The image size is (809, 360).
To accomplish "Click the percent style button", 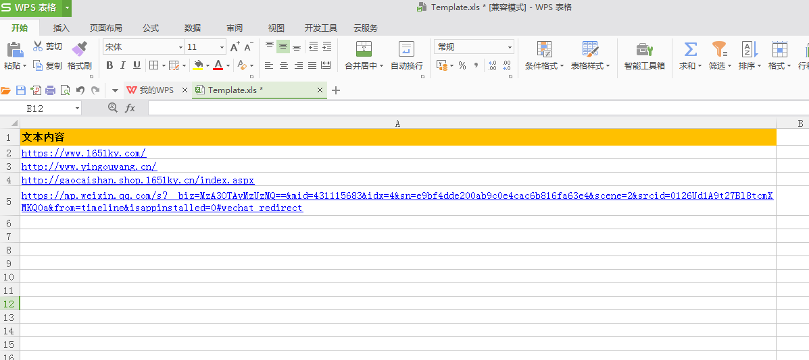I will (x=462, y=65).
